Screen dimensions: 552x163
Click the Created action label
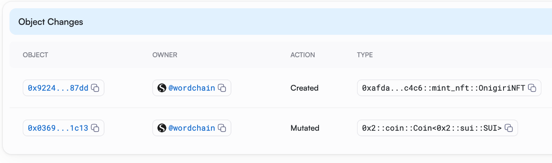[304, 88]
